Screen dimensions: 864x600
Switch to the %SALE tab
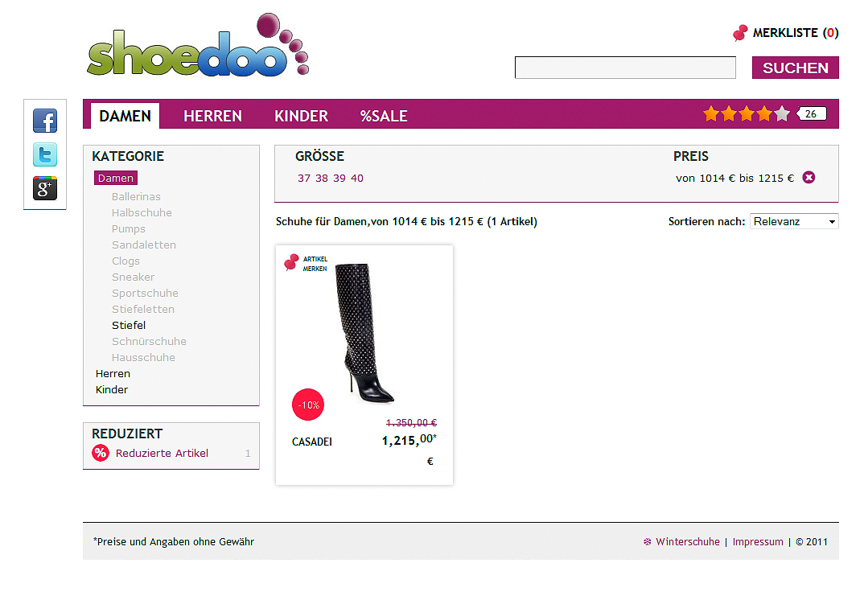(384, 116)
